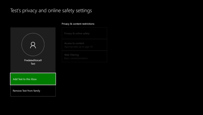
Task: Open Privacy & online safety option
Action: (84, 33)
